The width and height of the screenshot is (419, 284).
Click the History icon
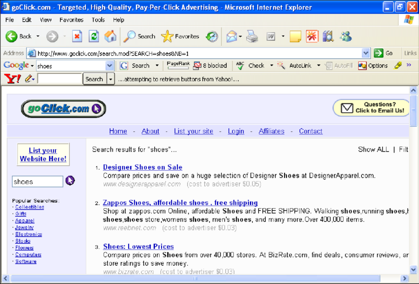point(212,36)
